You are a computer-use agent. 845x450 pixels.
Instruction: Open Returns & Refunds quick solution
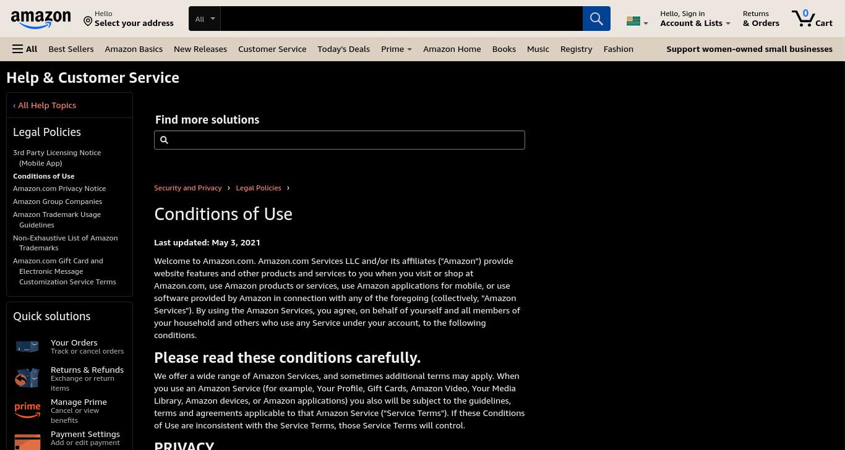(87, 378)
